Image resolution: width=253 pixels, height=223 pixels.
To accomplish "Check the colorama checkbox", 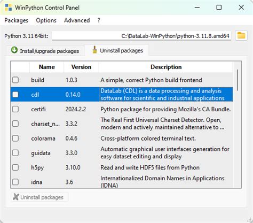I will click(x=15, y=138).
